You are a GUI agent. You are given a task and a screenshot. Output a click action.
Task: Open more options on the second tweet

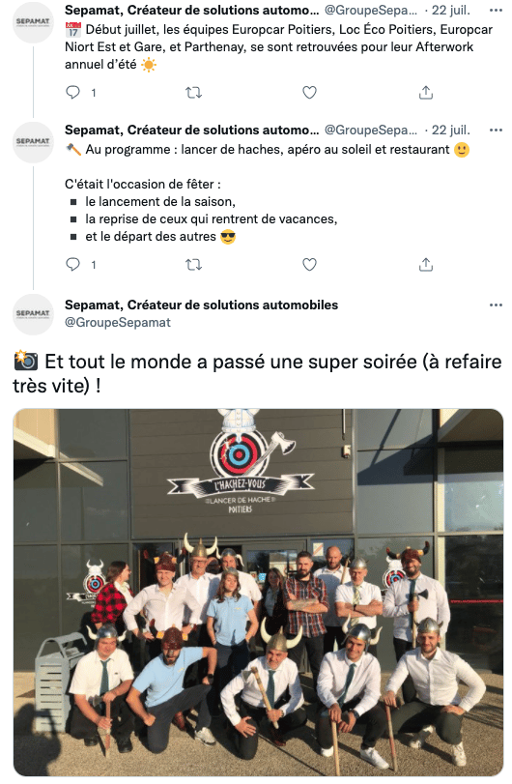496,130
